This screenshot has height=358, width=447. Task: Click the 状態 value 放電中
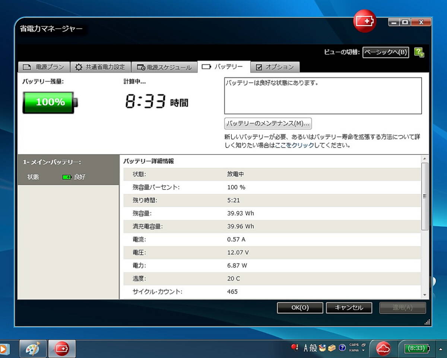tap(235, 174)
